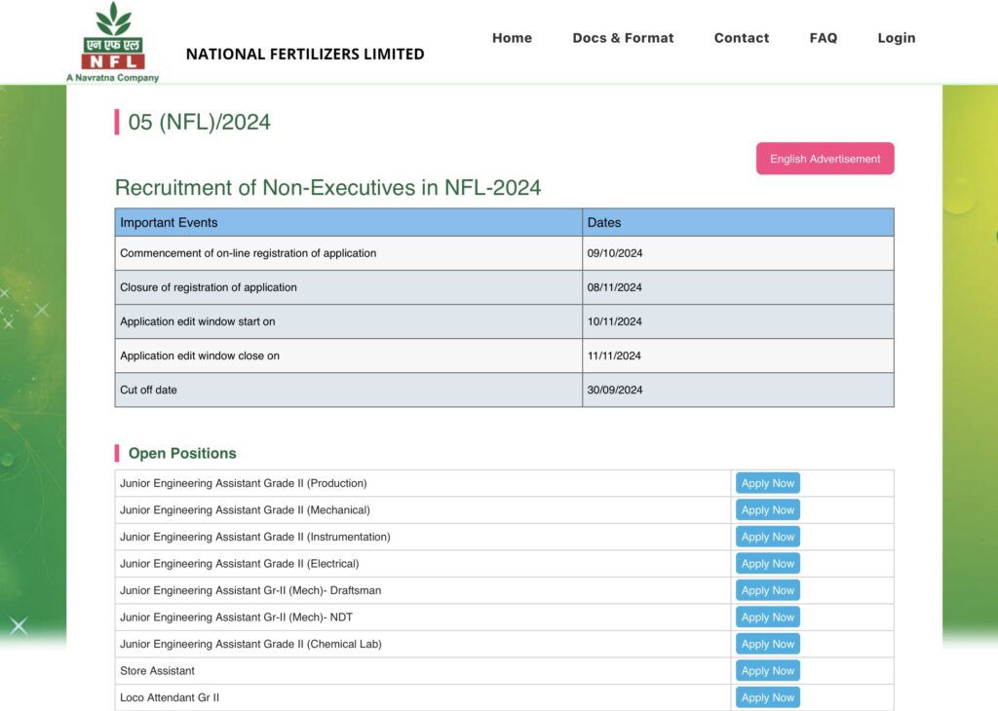This screenshot has width=998, height=711.
Task: Select the date 10/11/2024
Action: point(614,321)
